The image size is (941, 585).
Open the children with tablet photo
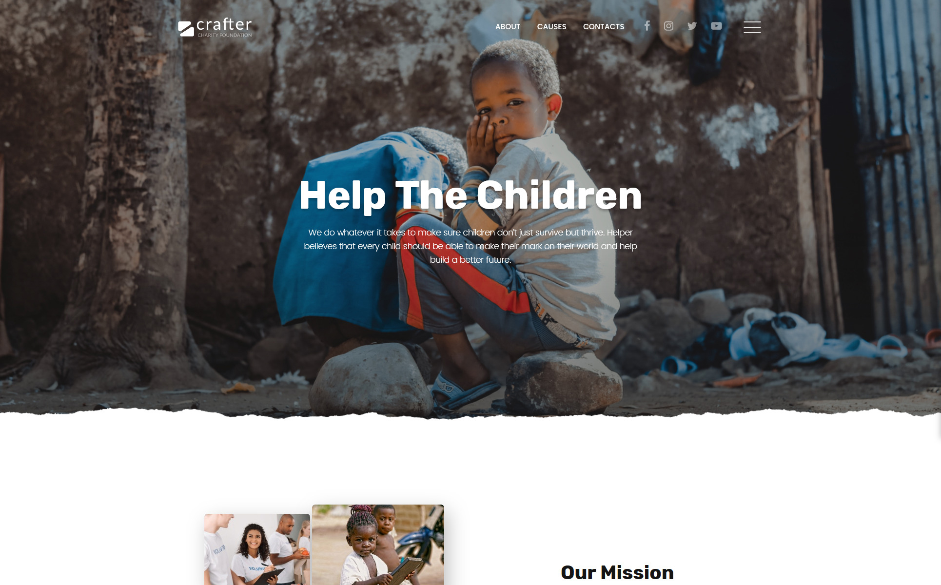click(378, 545)
